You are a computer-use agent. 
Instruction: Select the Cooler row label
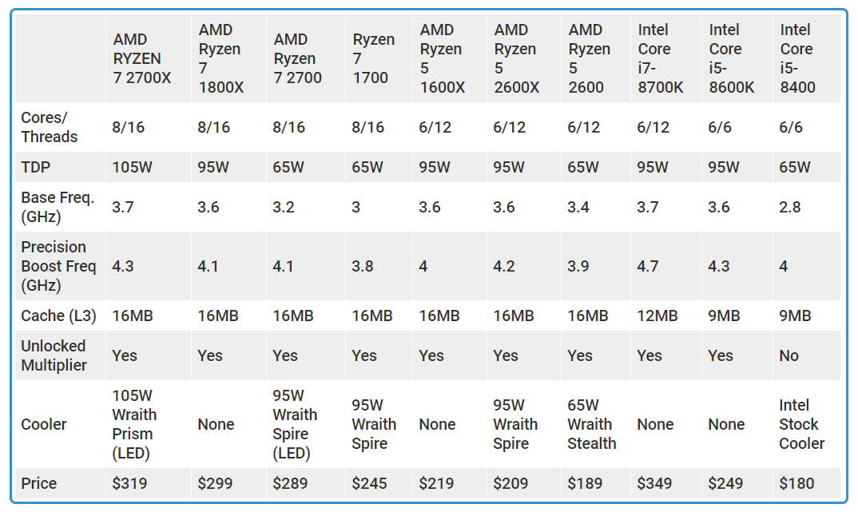(x=44, y=424)
